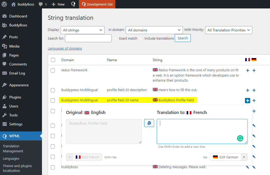Enable the Exact match checkbox
The width and height of the screenshot is (270, 175).
click(x=115, y=38)
